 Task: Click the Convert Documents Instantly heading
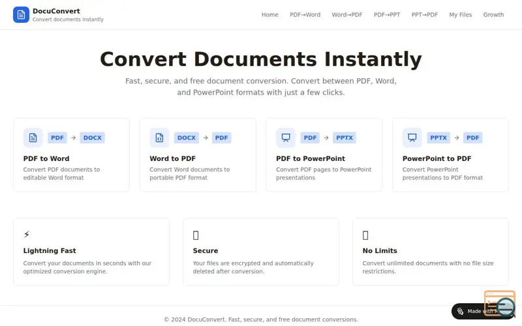pos(261,59)
